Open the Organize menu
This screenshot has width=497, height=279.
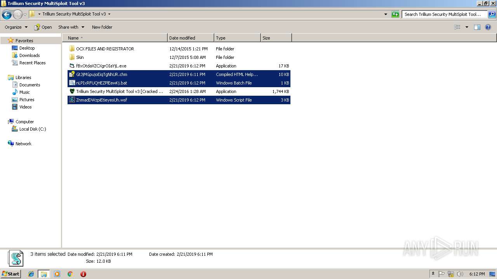click(x=16, y=27)
